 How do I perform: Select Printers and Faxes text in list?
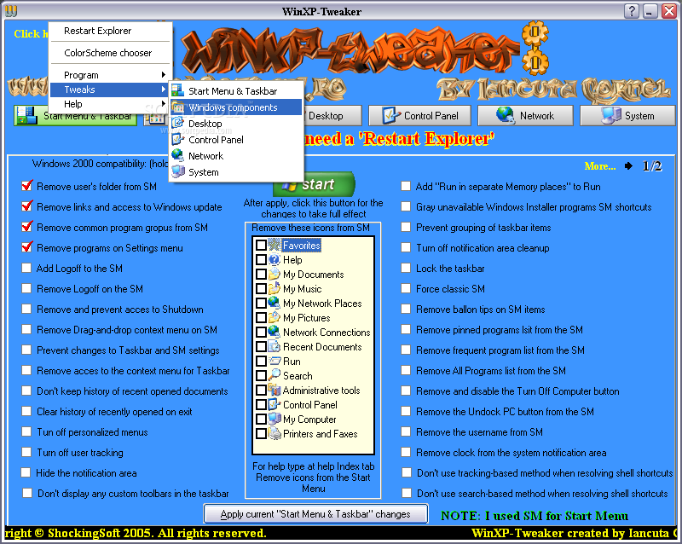coord(321,434)
